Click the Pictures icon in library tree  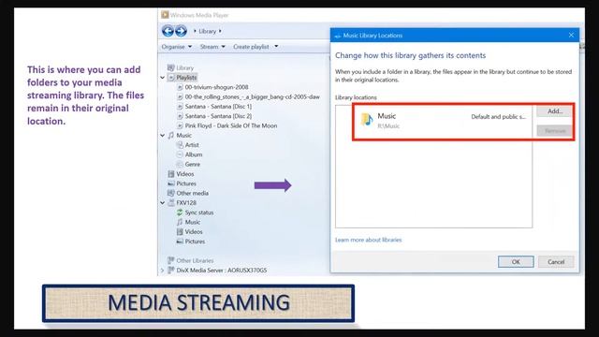(170, 183)
